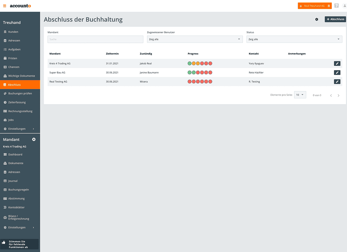
Task: Focus the Mandant search field
Action: [95, 39]
